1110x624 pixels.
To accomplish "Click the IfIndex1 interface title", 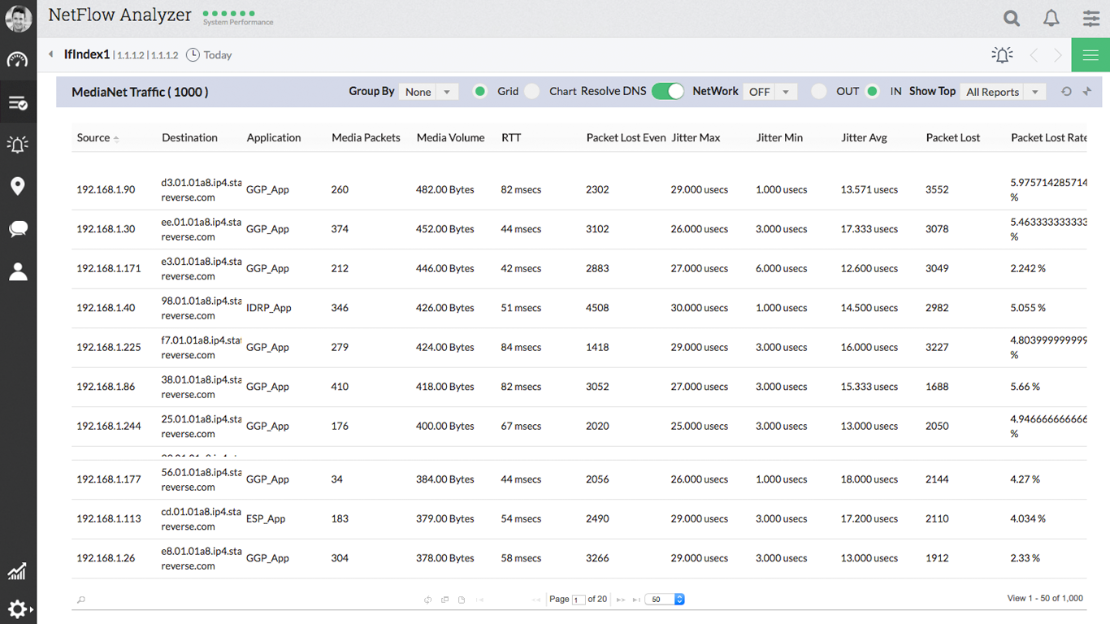I will click(87, 54).
